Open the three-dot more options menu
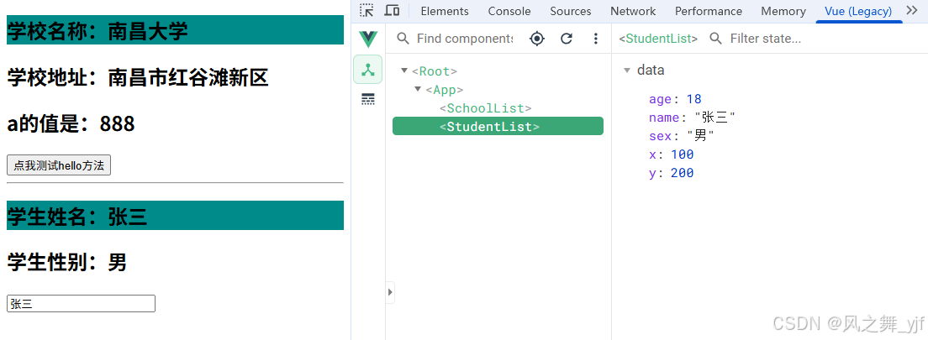 [x=596, y=39]
